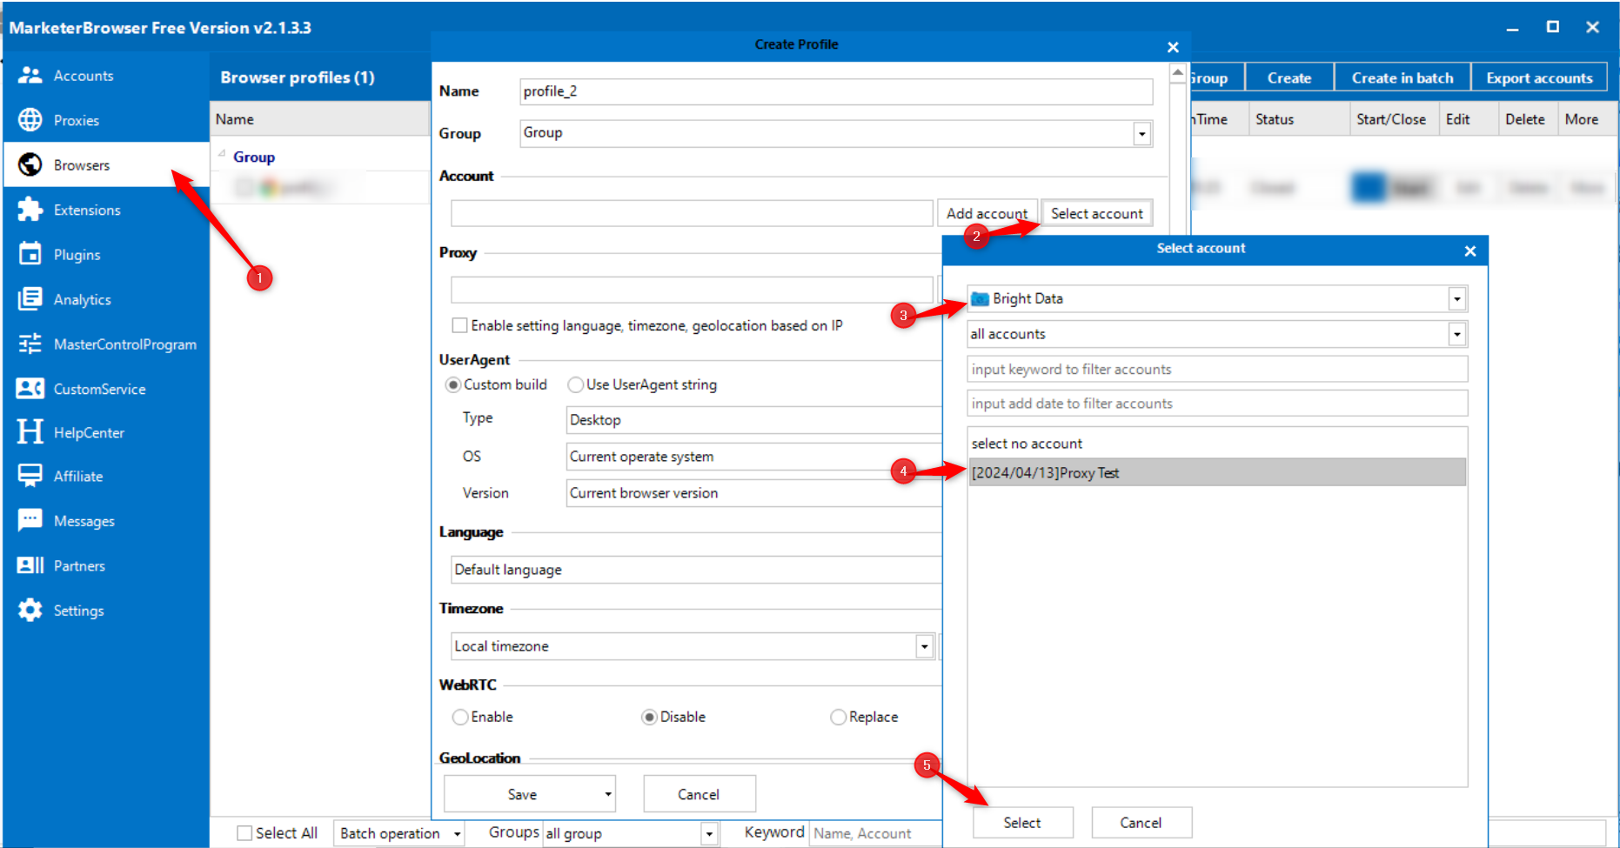Enable setting language based on IP
Image resolution: width=1620 pixels, height=848 pixels.
[459, 325]
